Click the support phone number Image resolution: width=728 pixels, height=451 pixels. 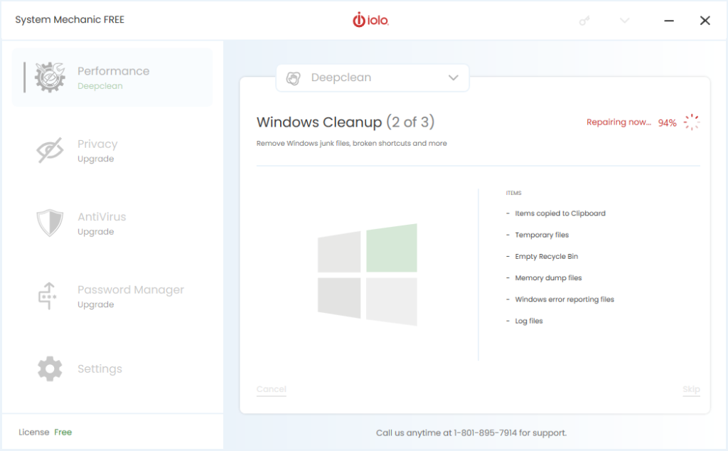(483, 433)
